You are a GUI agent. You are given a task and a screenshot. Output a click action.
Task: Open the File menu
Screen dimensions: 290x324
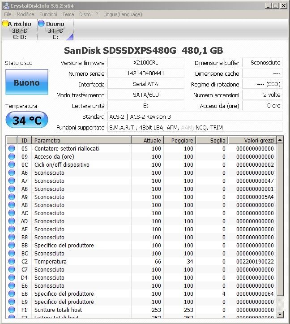(8, 14)
